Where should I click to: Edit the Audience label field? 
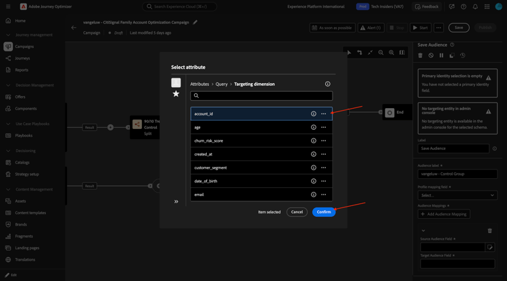pyautogui.click(x=457, y=174)
